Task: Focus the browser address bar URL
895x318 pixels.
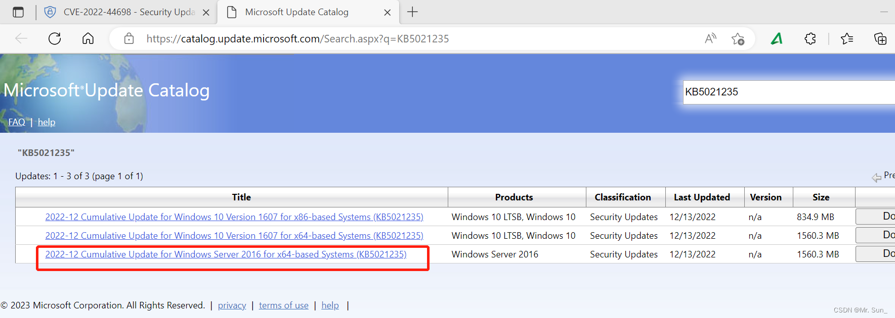Action: 297,39
